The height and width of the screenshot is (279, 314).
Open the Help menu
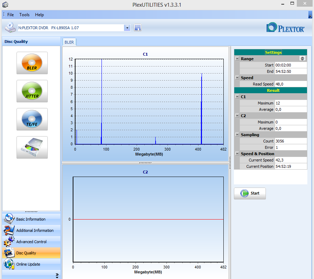39,15
